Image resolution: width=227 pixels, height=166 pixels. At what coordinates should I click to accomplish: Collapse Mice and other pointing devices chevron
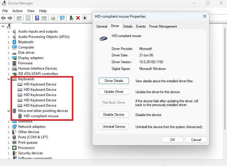click(x=9, y=111)
